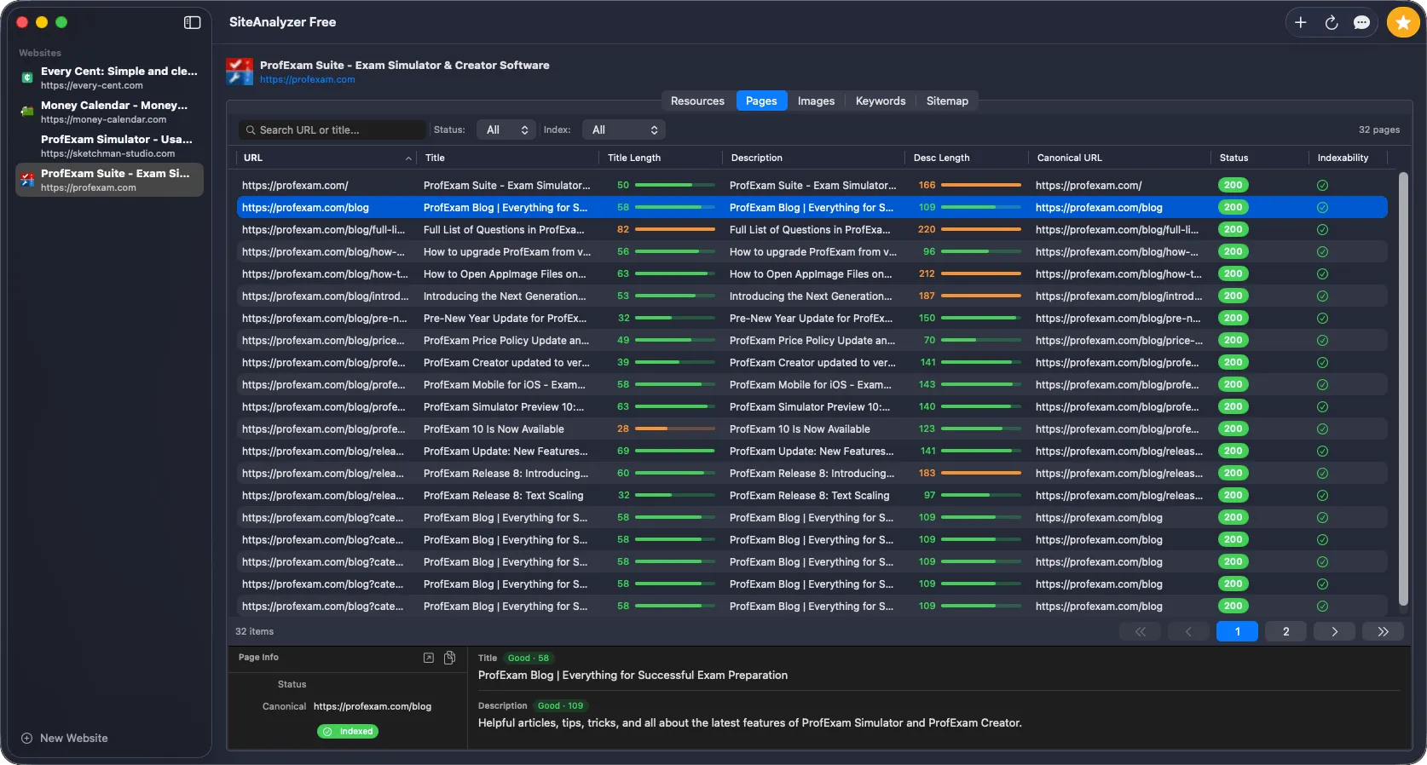This screenshot has height=765, width=1427.
Task: Click the New Website plus circle icon
Action: (x=26, y=739)
